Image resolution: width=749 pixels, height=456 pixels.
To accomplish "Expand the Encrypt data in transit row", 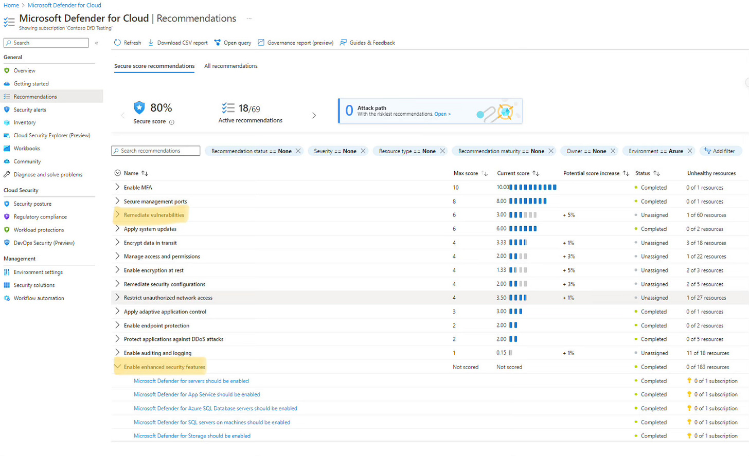I will click(117, 243).
